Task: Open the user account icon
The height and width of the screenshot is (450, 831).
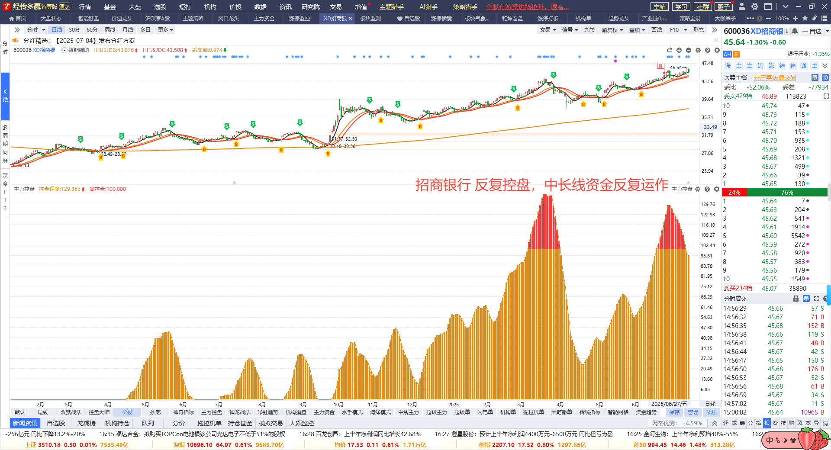Action: point(742,6)
